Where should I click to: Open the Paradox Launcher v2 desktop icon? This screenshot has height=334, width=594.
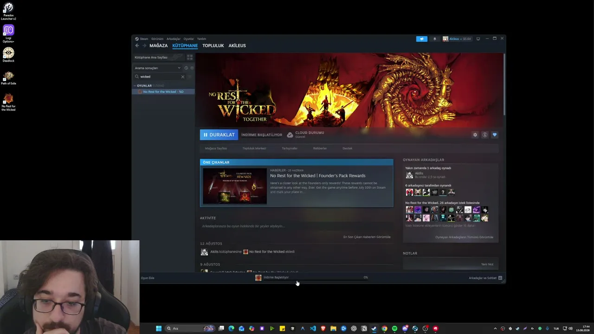pyautogui.click(x=8, y=12)
